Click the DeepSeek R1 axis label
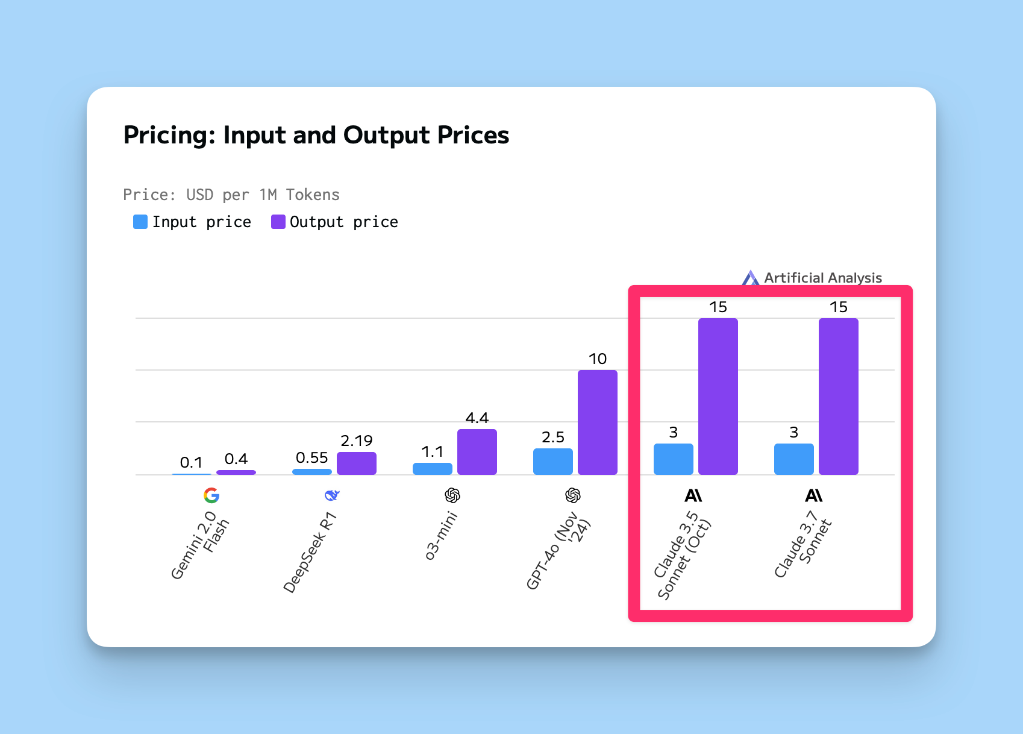Screen dimensions: 1023x734 [309, 553]
